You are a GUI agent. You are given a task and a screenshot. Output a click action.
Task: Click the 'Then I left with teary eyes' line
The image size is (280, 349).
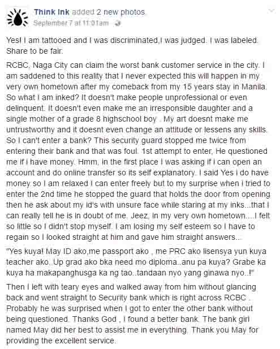131,287
